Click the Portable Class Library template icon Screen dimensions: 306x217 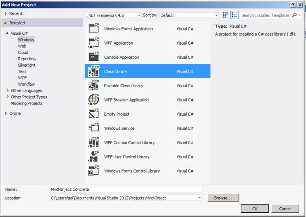click(x=94, y=85)
